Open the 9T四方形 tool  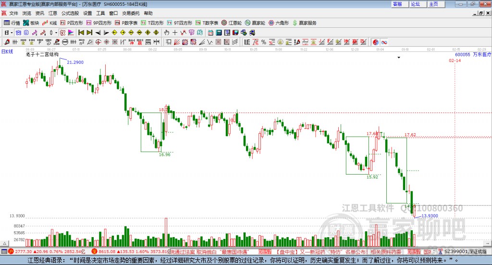tap(180, 23)
